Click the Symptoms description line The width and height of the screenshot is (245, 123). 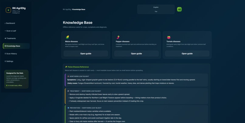[x=131, y=80]
